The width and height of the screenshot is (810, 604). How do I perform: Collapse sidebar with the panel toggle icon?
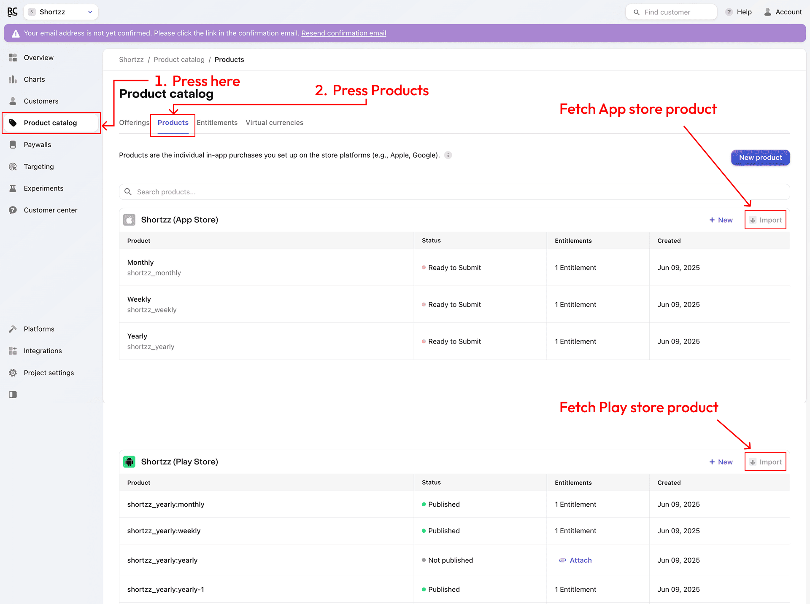point(13,395)
